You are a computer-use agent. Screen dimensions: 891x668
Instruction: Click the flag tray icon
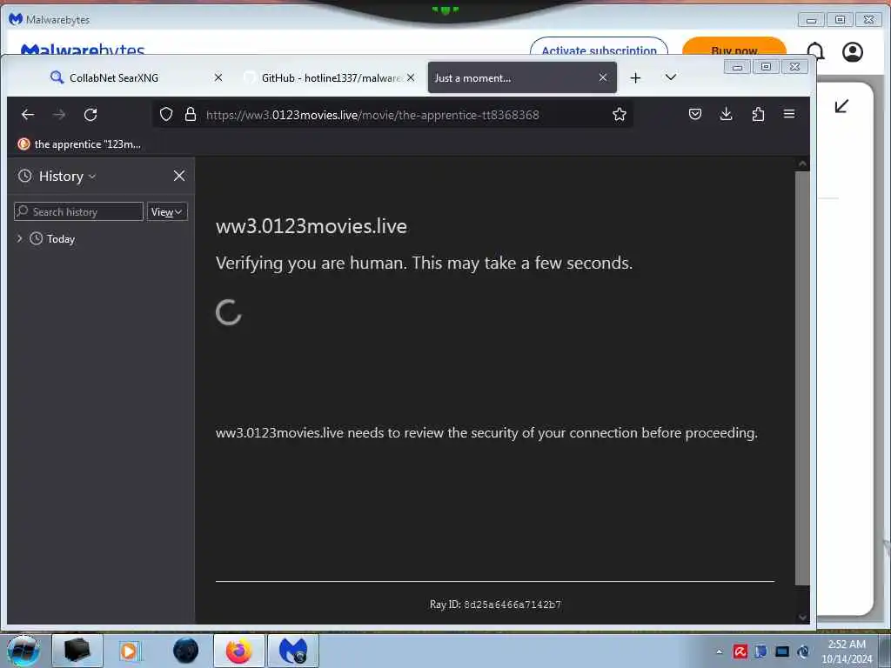point(760,651)
